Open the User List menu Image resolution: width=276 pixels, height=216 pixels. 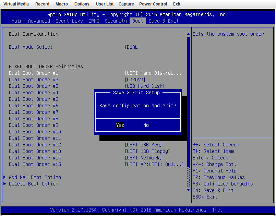(105, 4)
